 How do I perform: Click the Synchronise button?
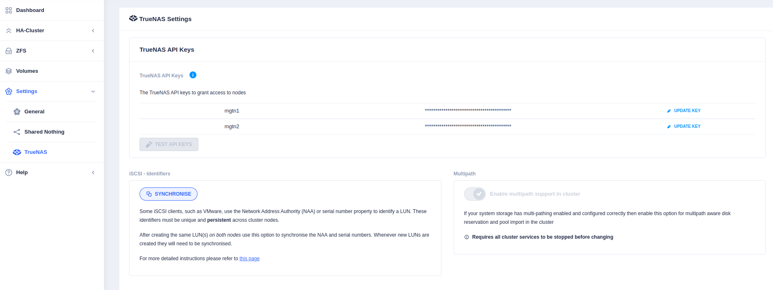169,194
